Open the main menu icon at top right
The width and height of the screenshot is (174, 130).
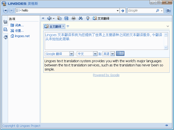point(168,11)
